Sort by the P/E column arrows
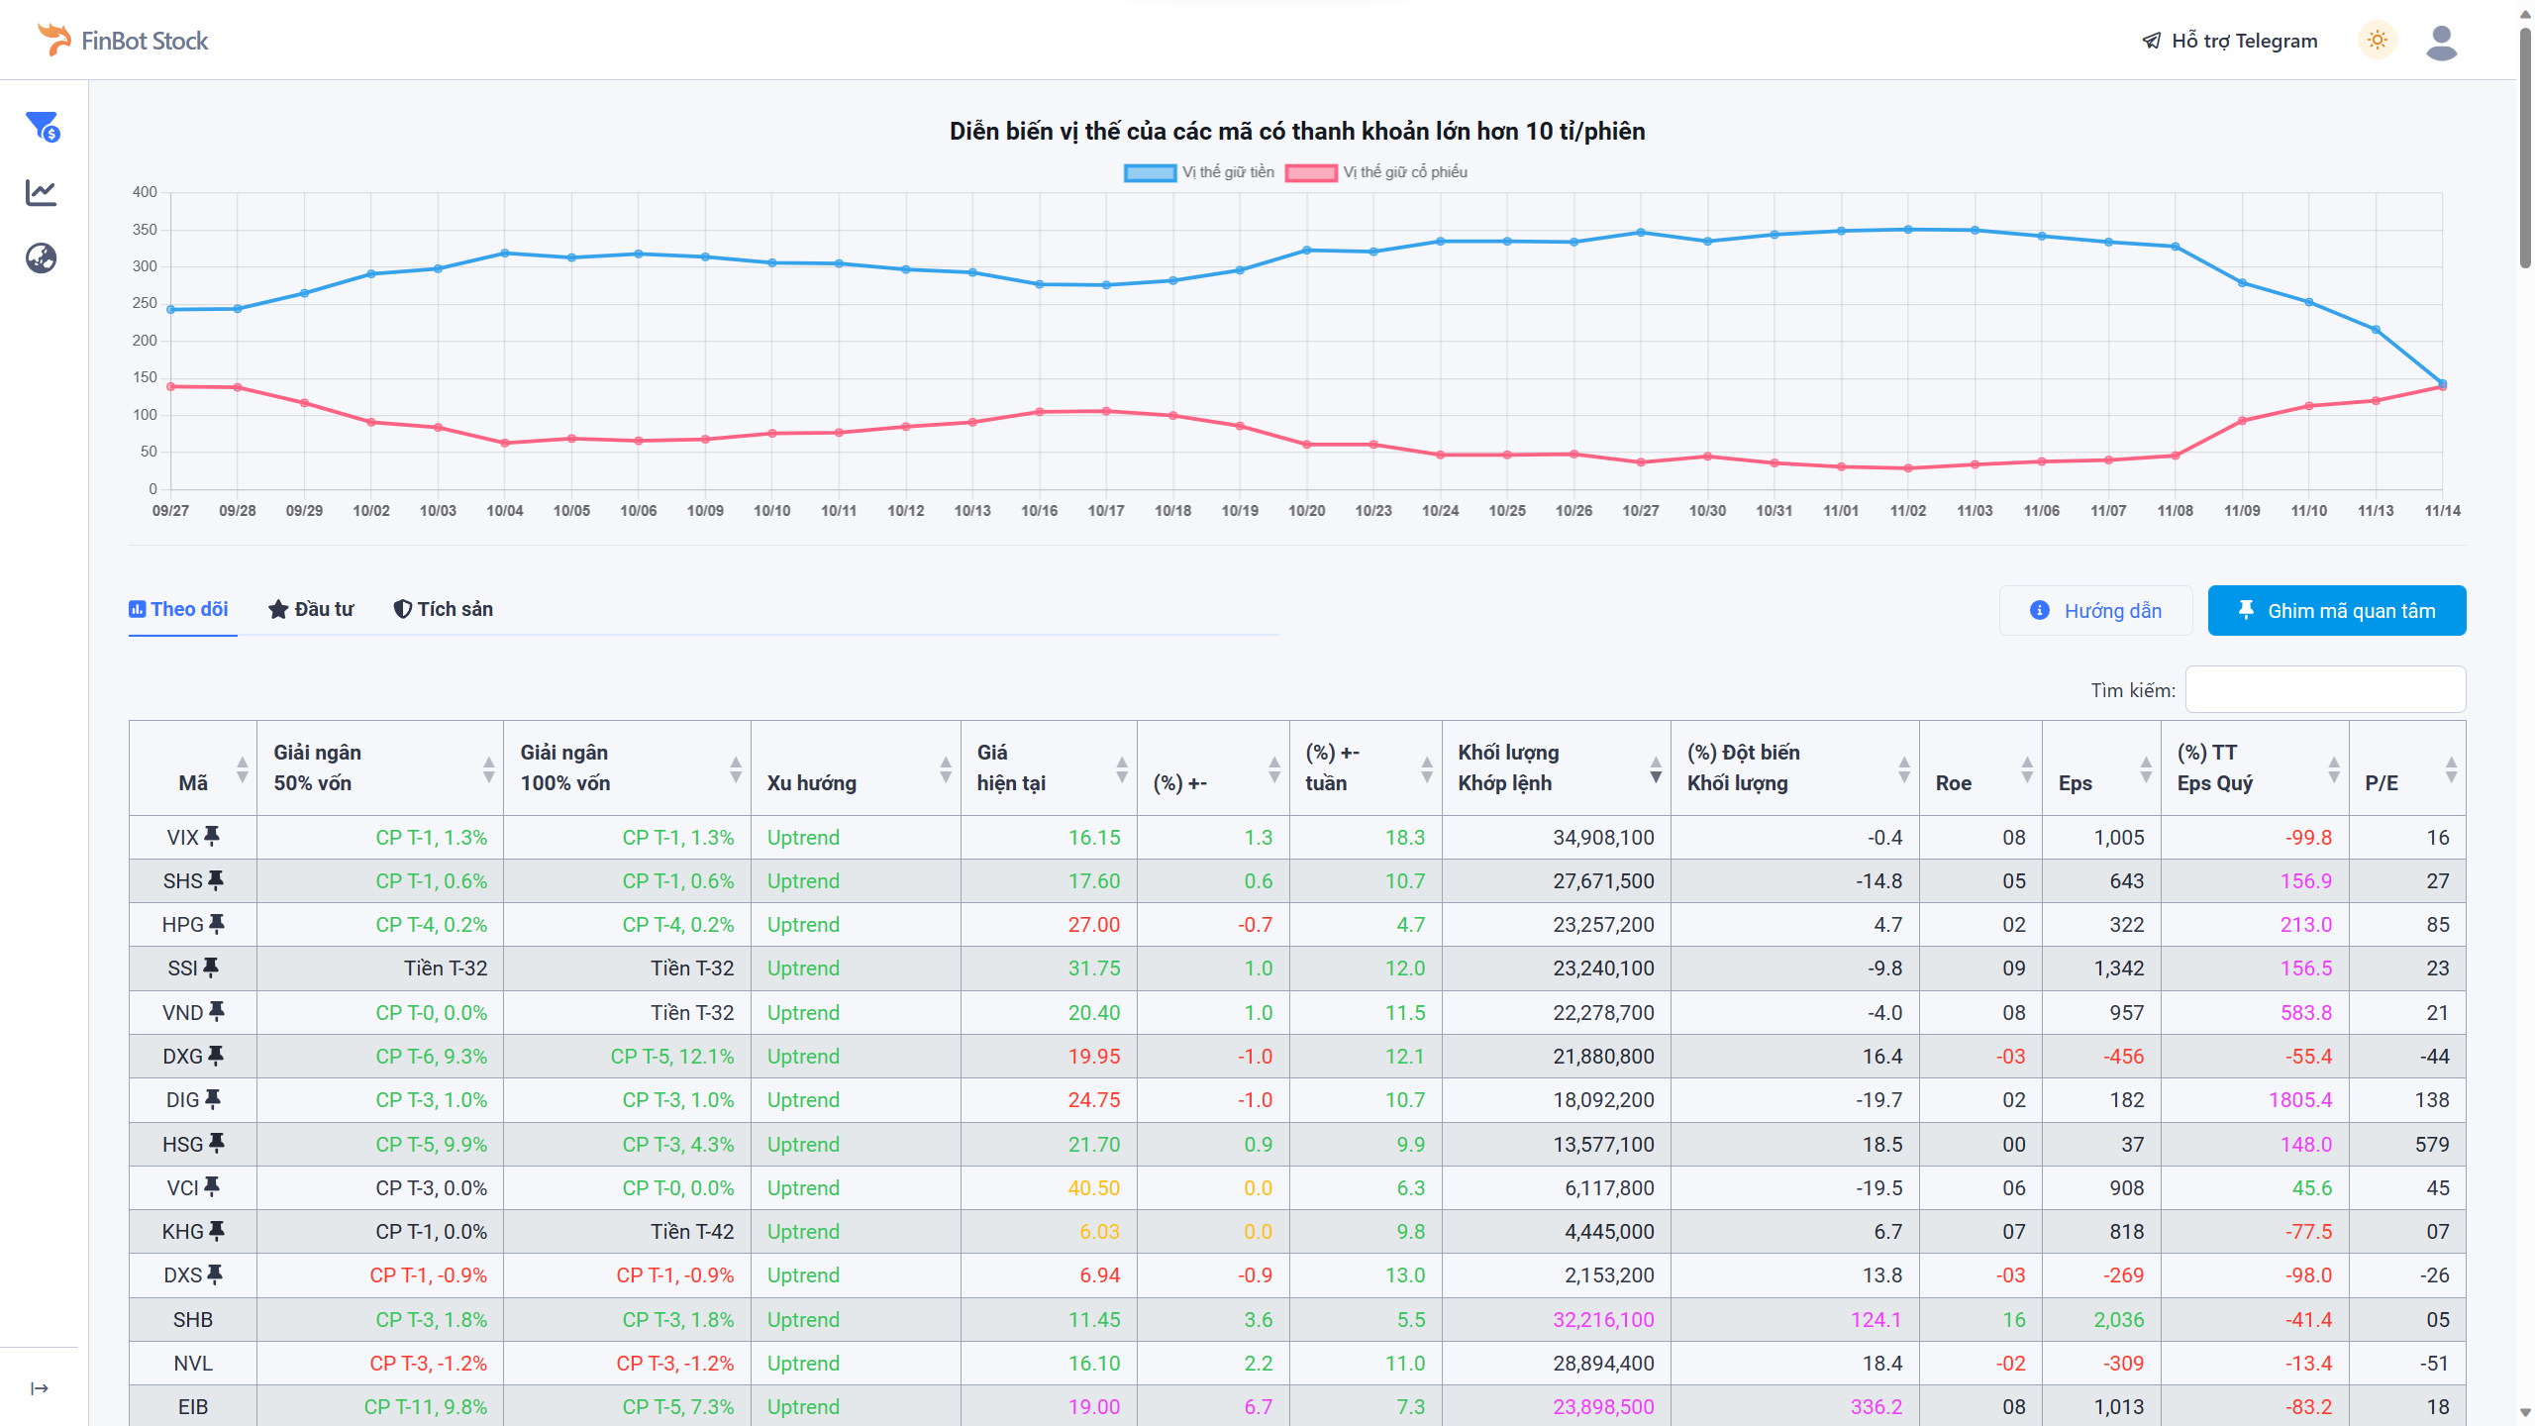 point(2451,768)
